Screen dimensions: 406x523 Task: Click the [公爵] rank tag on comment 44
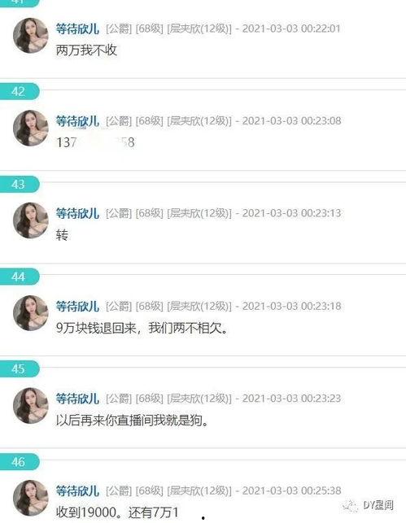[x=119, y=306]
